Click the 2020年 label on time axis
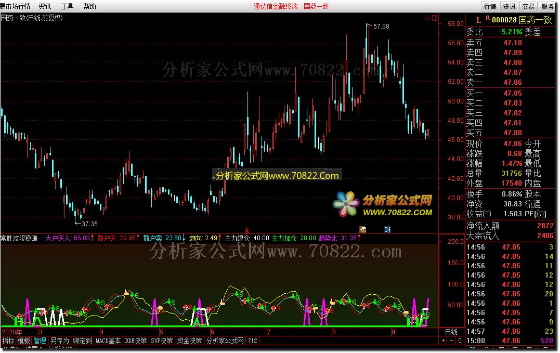The width and height of the screenshot is (560, 353). click(11, 332)
